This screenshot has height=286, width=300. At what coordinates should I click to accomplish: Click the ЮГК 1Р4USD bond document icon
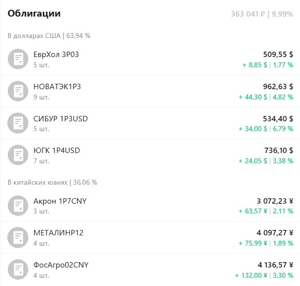pos(18,155)
